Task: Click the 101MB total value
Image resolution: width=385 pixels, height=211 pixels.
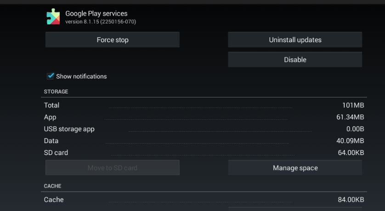Action: point(353,105)
